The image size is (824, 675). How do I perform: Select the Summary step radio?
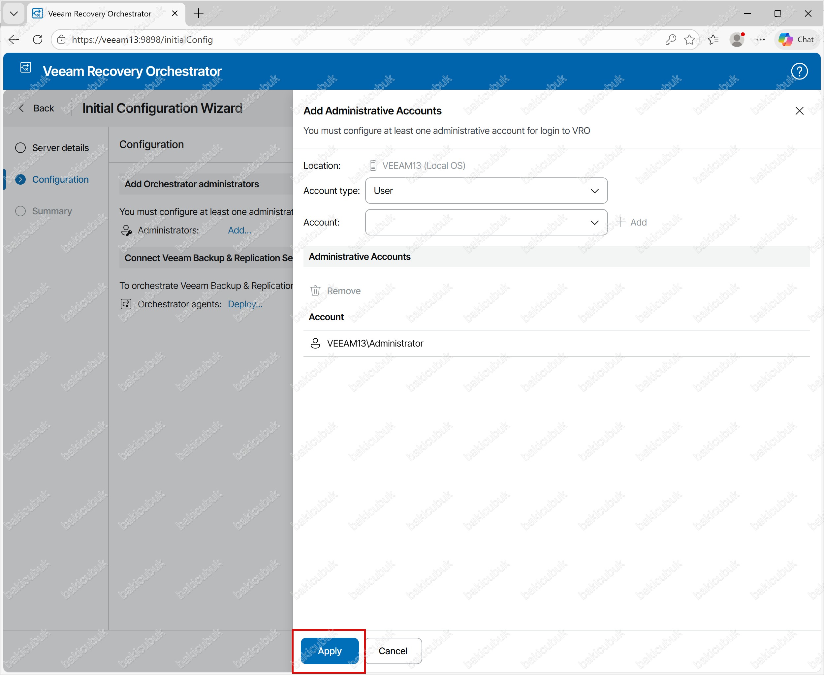coord(20,211)
